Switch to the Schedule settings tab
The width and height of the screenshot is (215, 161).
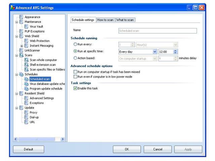pyautogui.click(x=83, y=20)
